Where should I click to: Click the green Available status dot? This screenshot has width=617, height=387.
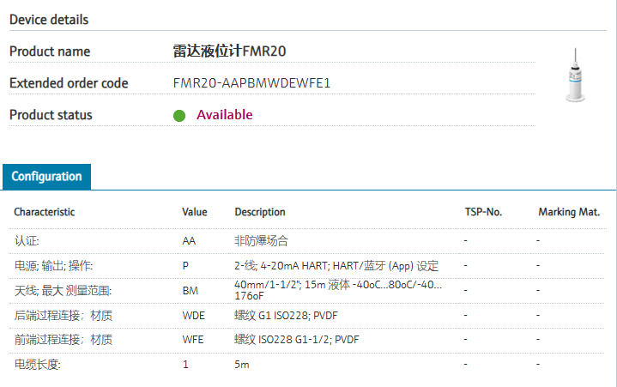(x=179, y=115)
